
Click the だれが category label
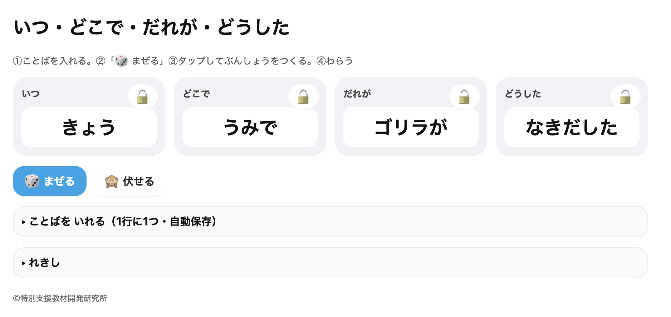click(357, 94)
